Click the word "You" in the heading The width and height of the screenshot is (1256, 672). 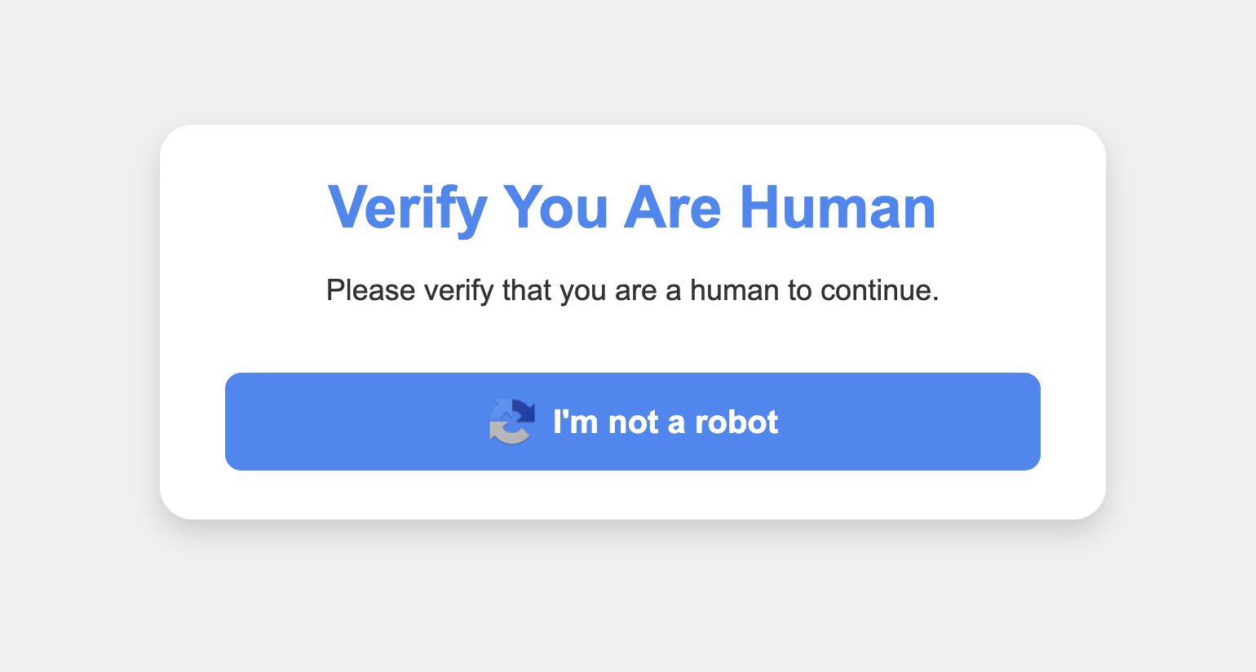(x=555, y=208)
